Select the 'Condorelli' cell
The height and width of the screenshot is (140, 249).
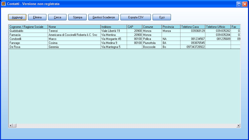(28, 39)
